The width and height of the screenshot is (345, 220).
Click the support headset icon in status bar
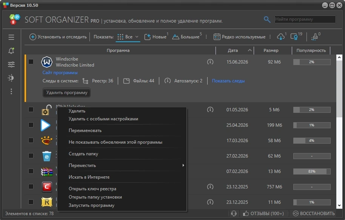coord(234,214)
